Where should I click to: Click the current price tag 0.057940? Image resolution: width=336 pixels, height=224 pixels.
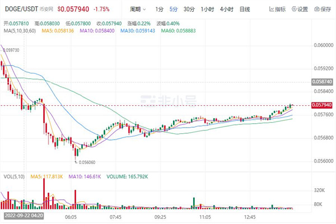[324, 105]
